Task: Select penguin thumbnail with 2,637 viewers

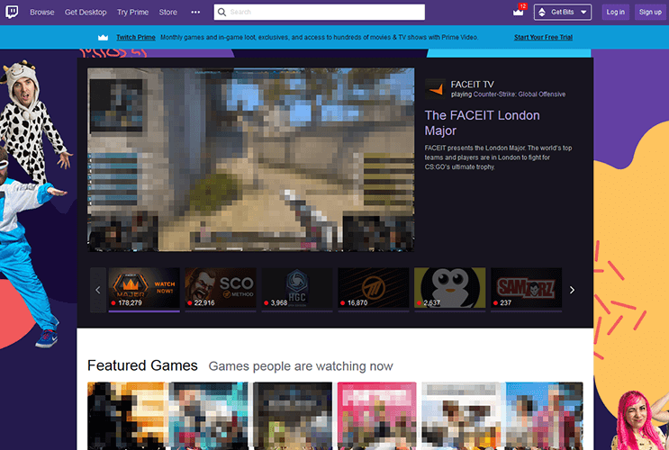Action: pyautogui.click(x=449, y=288)
